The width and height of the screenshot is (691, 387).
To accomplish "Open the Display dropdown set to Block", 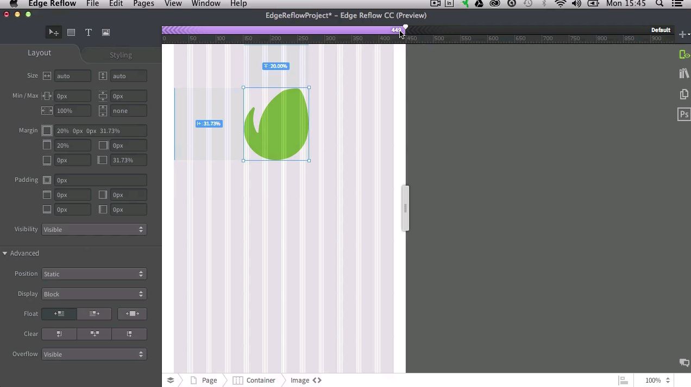I will pos(94,294).
